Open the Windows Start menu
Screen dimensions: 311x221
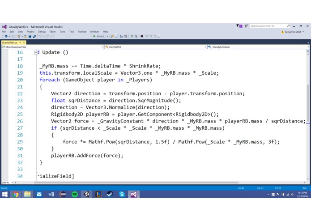[x=4, y=194]
